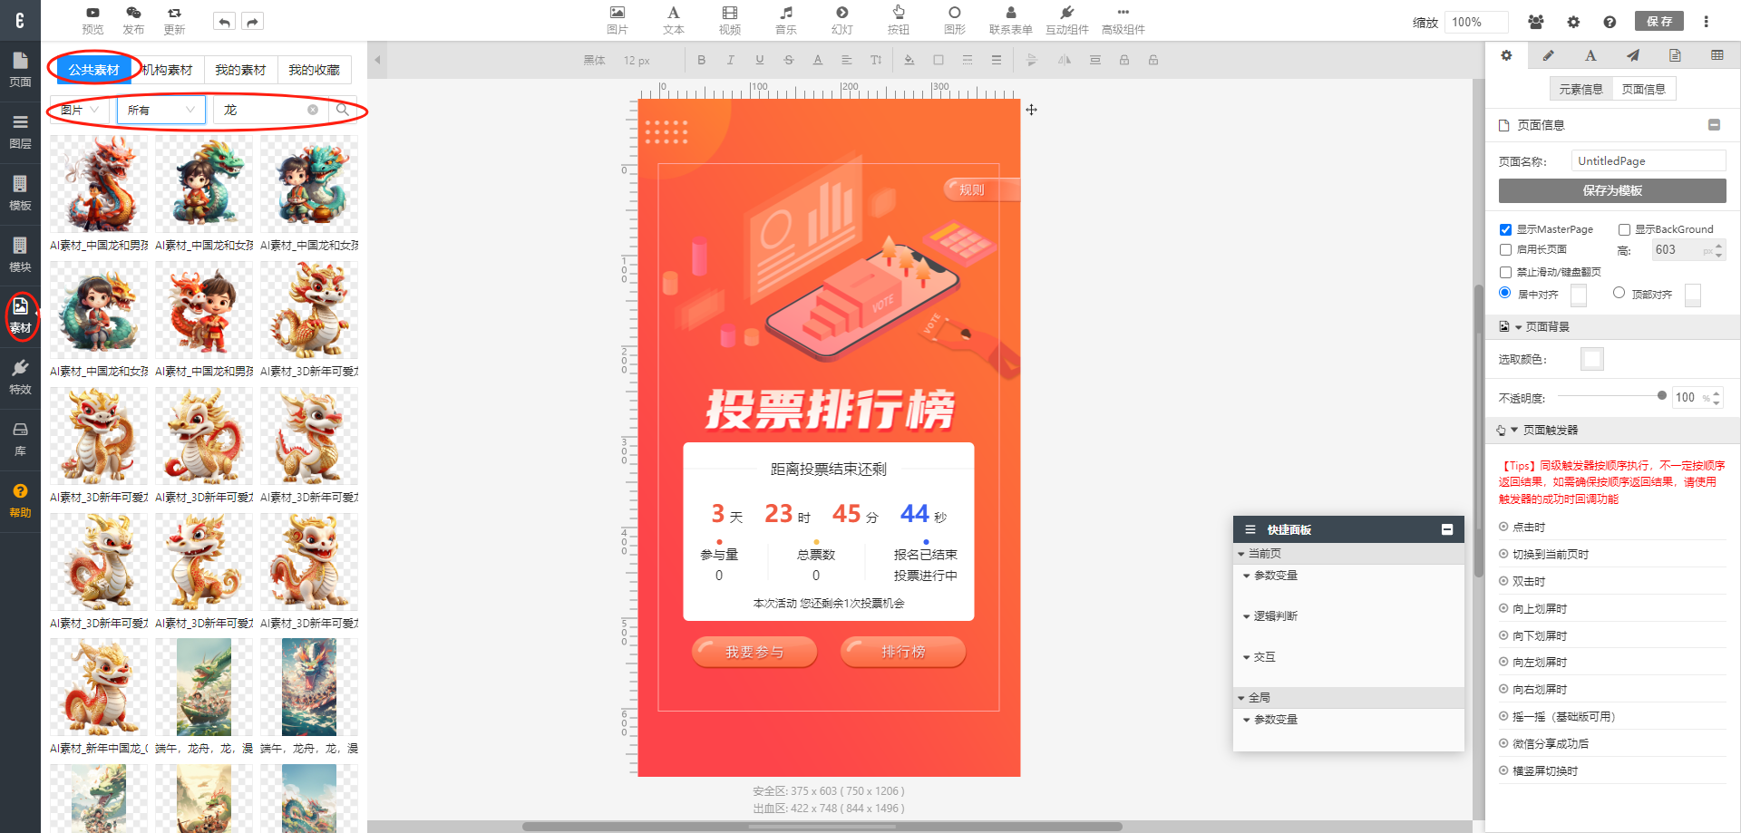
Task: Click the question mark help icon
Action: pyautogui.click(x=1610, y=22)
